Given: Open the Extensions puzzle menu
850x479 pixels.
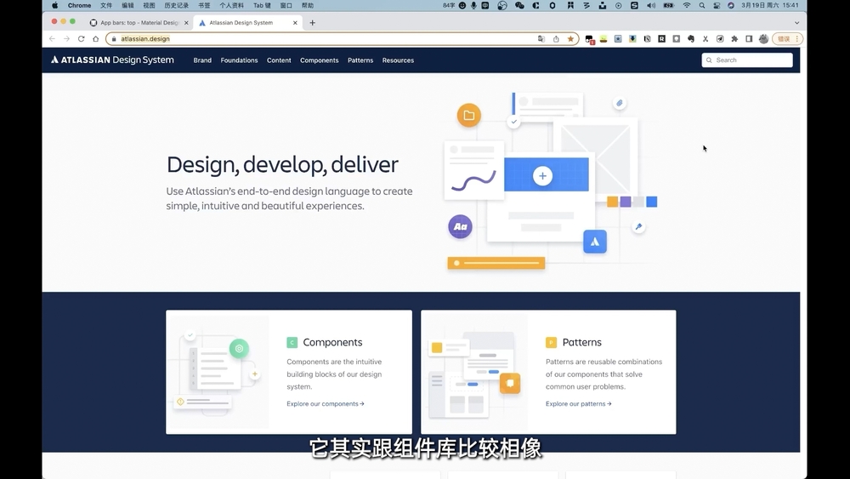Looking at the screenshot, I should [x=734, y=38].
